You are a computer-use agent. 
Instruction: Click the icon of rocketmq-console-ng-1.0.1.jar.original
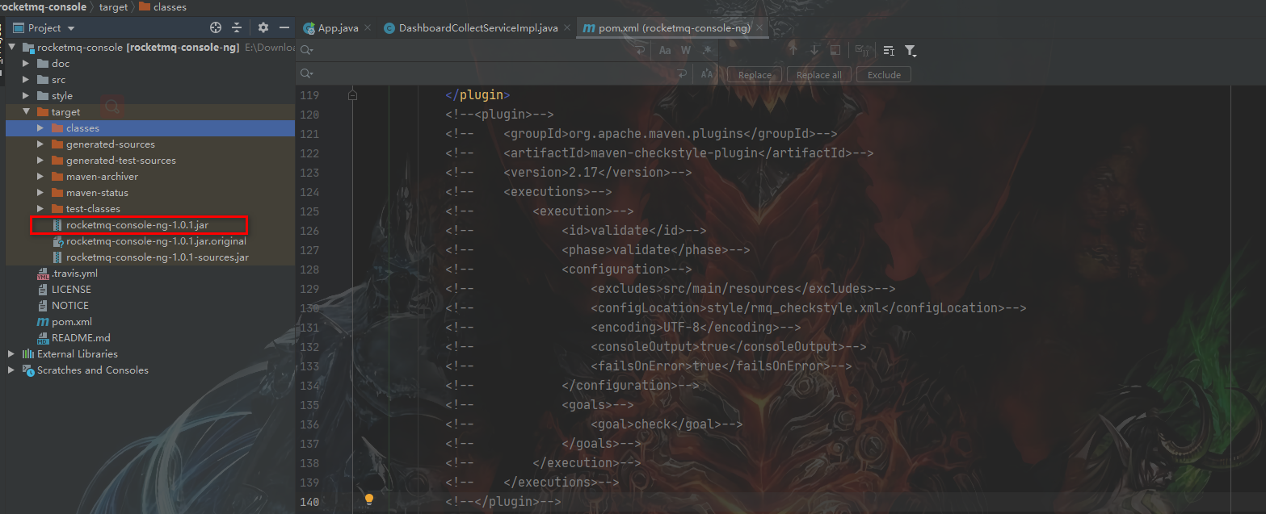tap(57, 241)
